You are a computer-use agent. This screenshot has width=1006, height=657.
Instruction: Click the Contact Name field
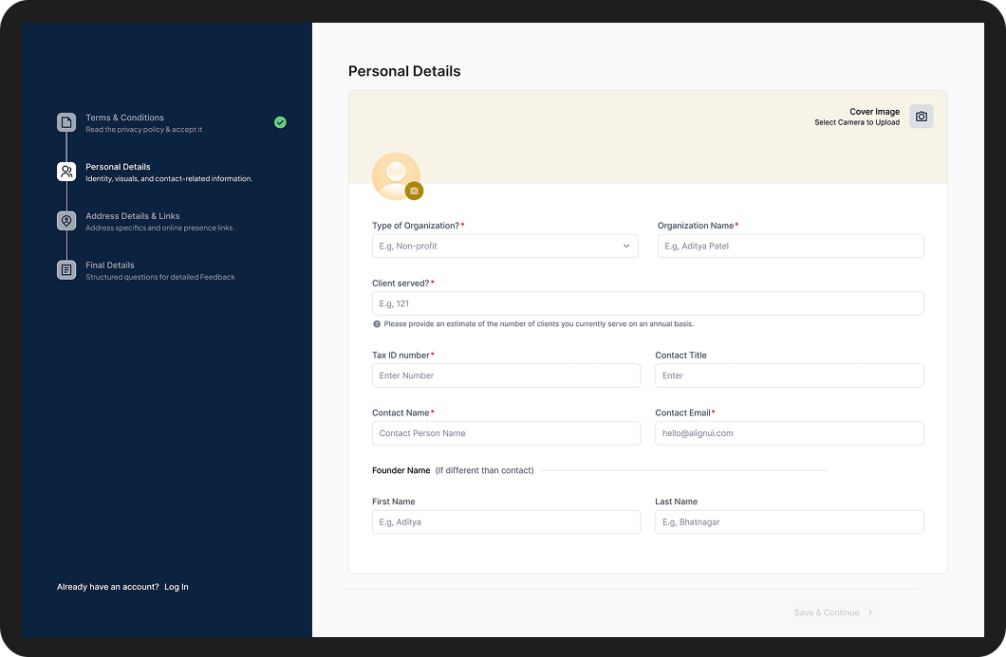pyautogui.click(x=506, y=433)
